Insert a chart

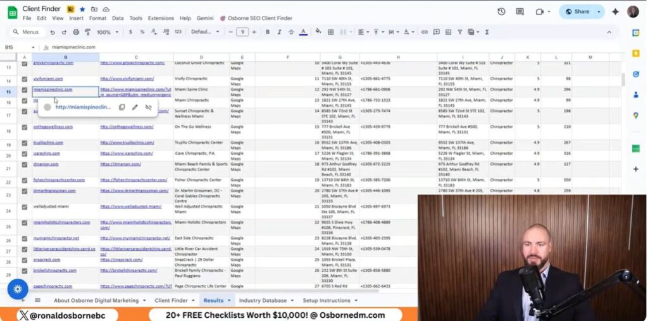point(448,32)
